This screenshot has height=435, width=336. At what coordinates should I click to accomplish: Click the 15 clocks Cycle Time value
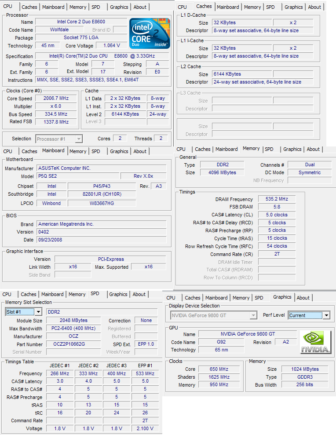tap(277, 238)
